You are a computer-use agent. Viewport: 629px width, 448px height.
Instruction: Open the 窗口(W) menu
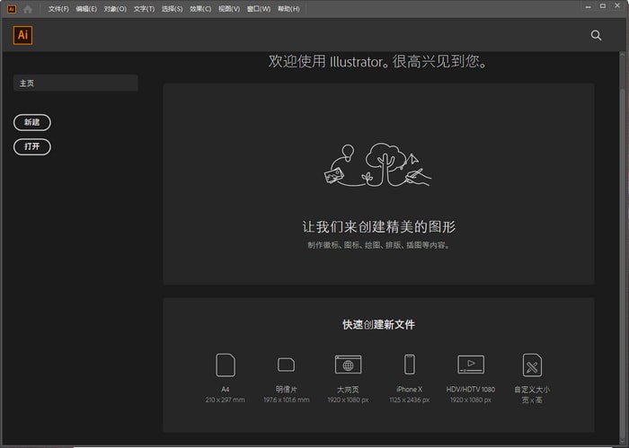point(259,9)
